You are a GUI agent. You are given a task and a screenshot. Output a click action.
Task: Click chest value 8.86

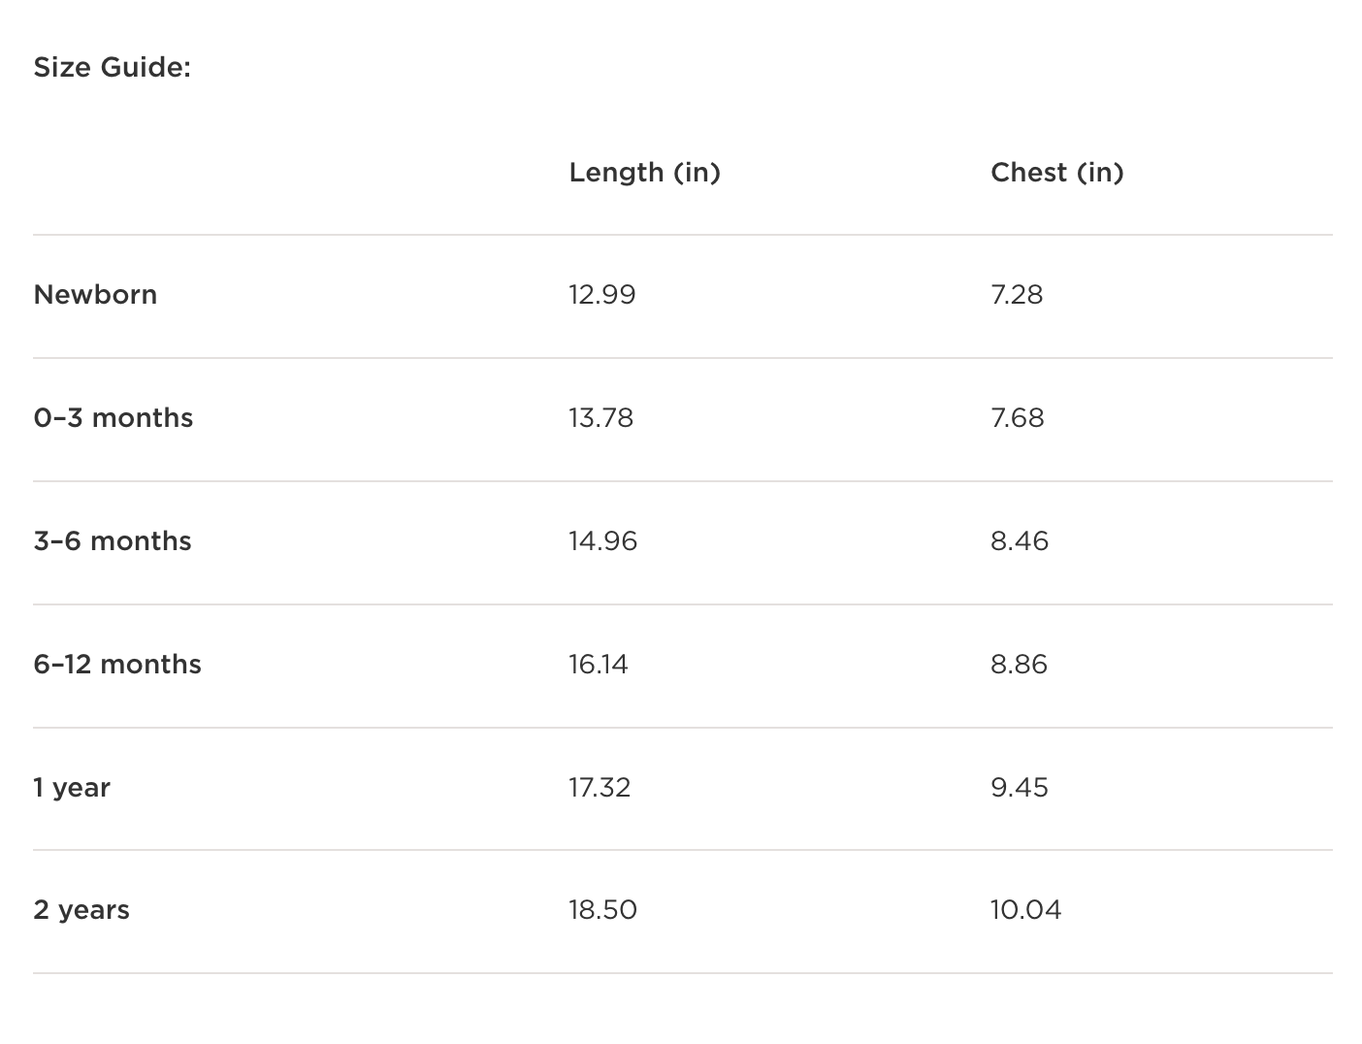1019,665
